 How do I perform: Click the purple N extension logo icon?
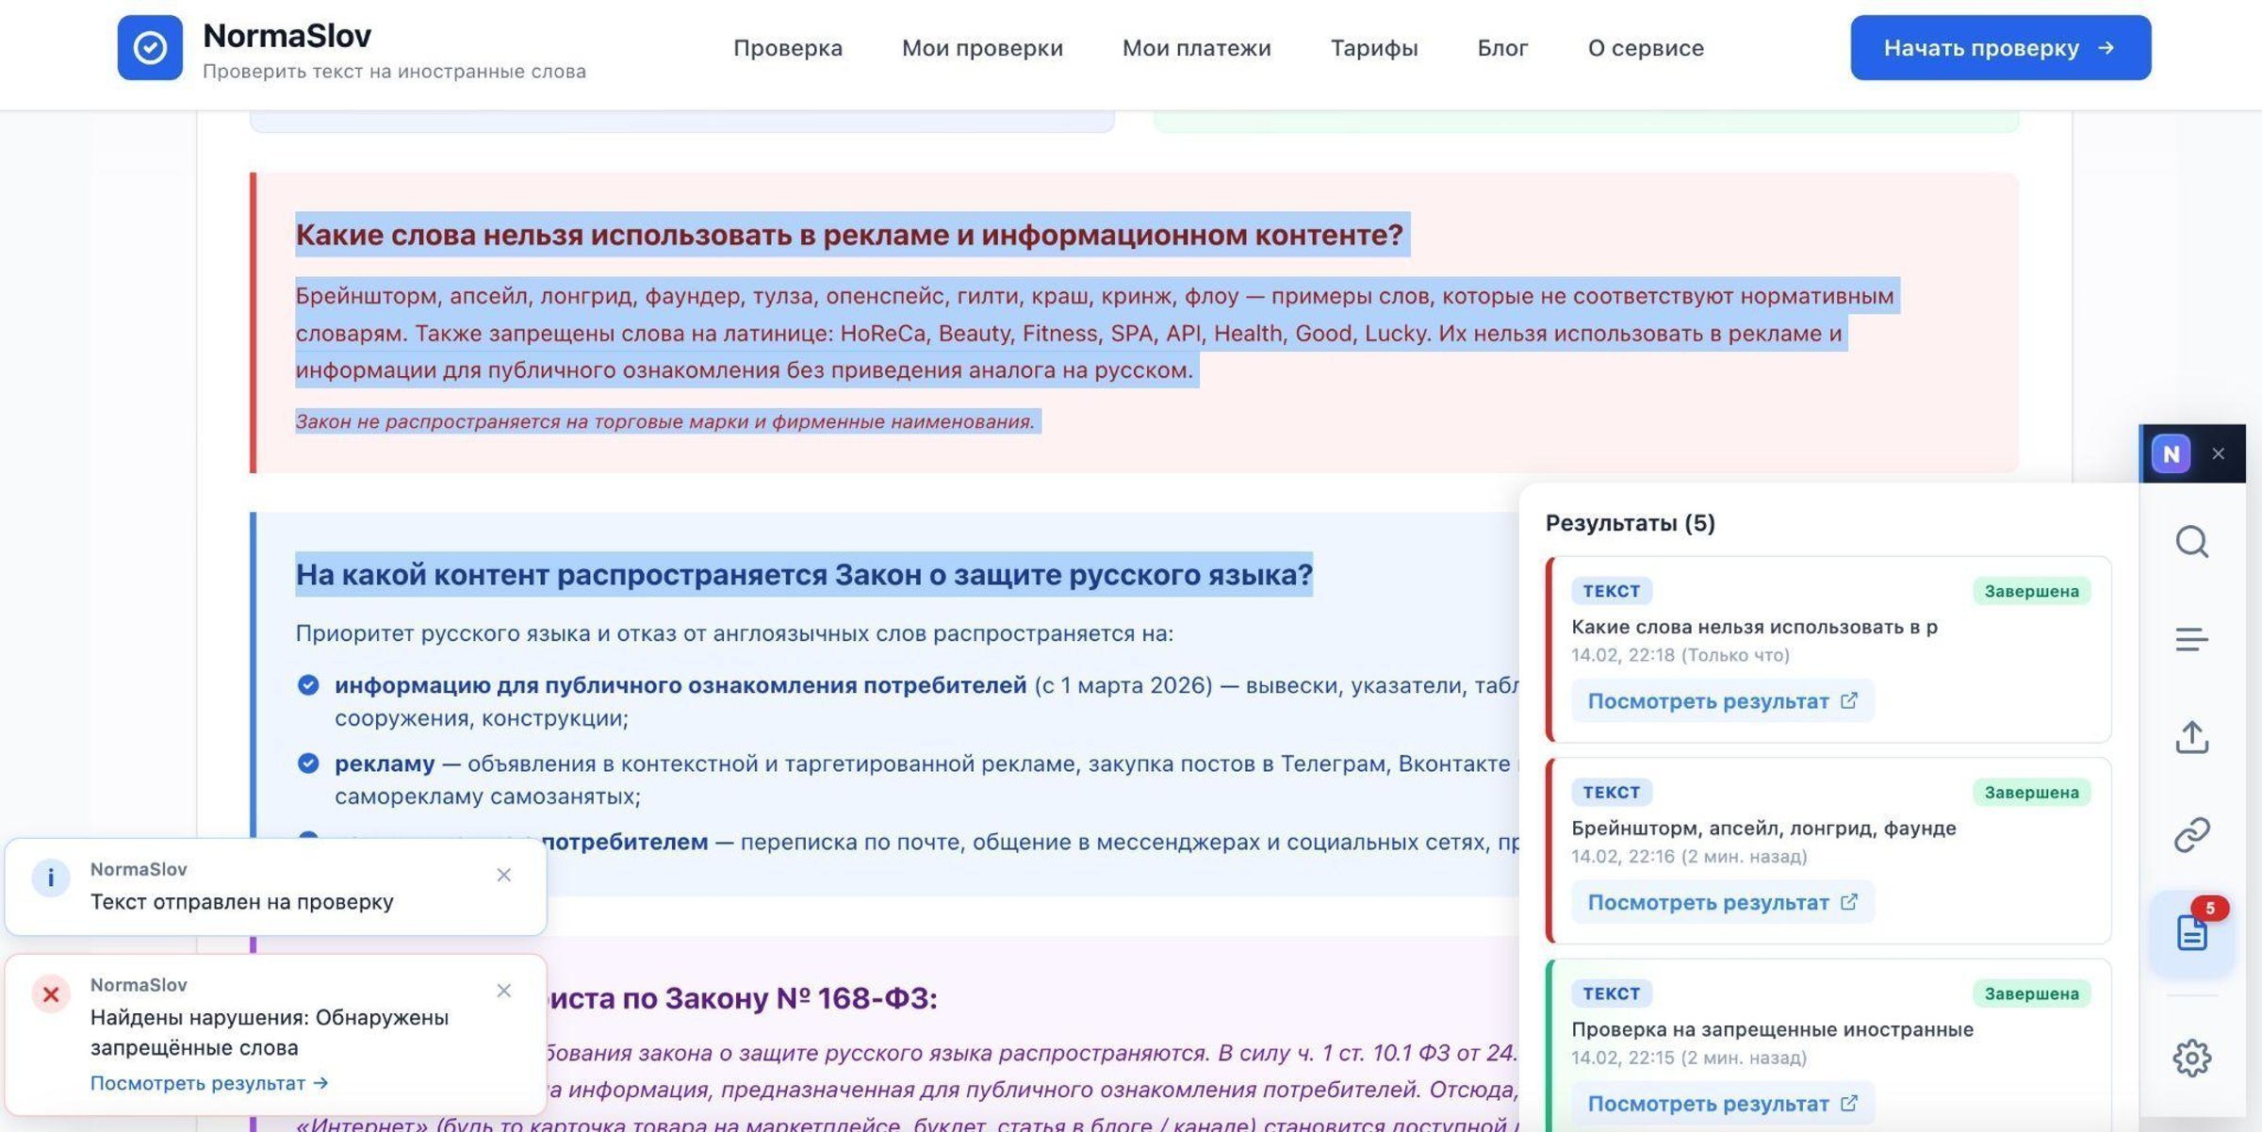[2171, 454]
